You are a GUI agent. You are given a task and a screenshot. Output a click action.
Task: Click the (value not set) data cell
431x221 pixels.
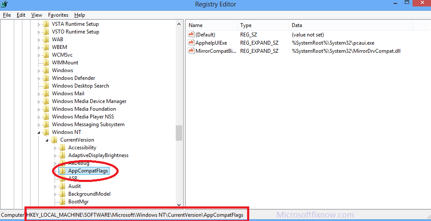[x=308, y=35]
